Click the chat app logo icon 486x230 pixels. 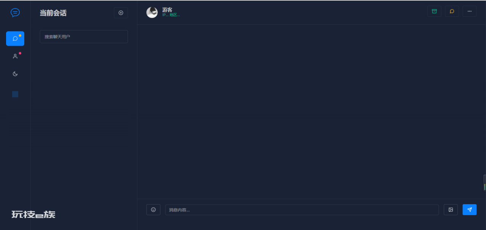[x=15, y=13]
